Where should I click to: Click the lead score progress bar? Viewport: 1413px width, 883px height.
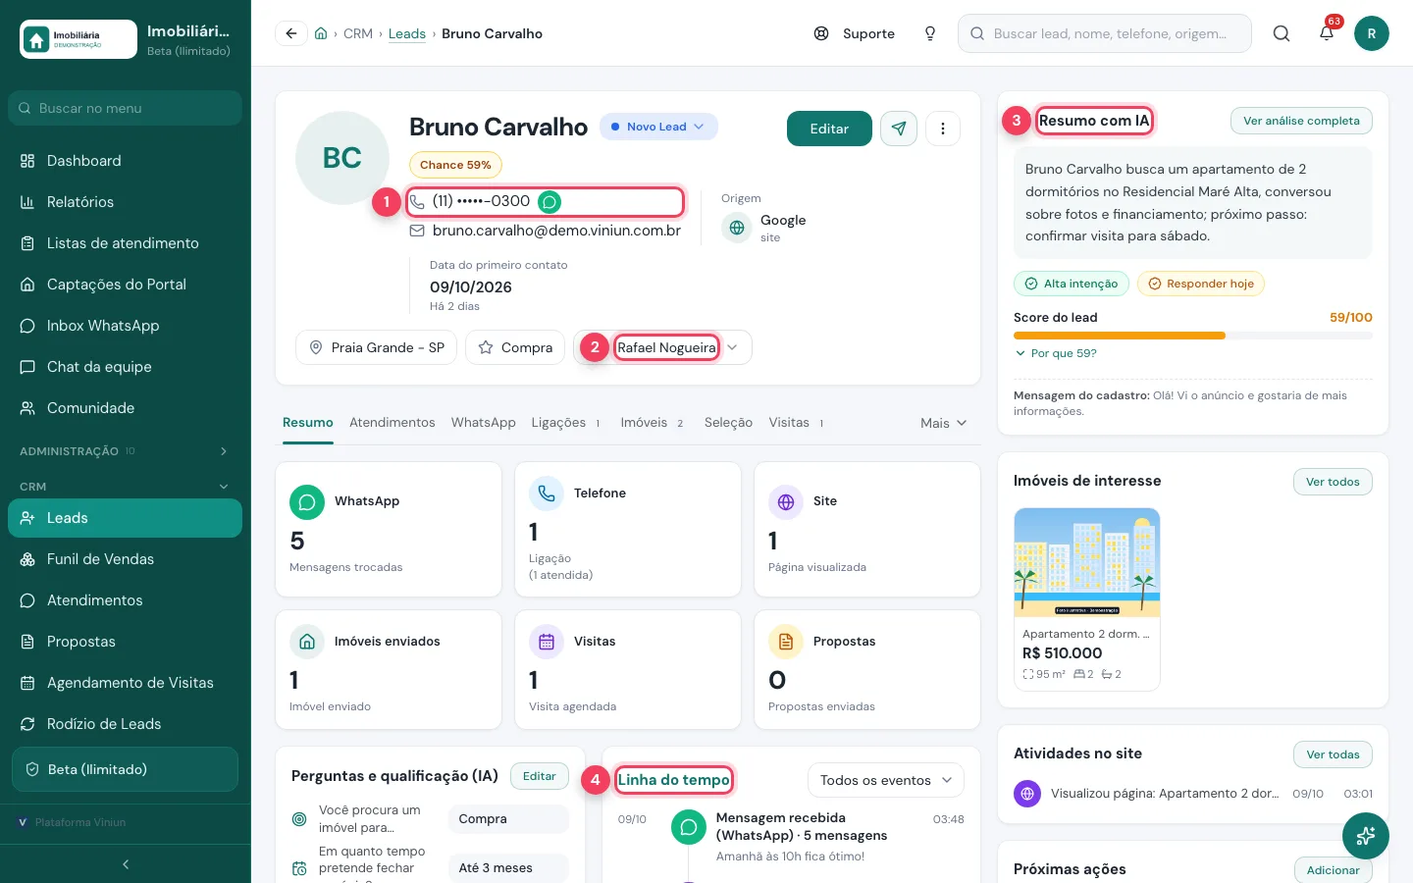1193,336
